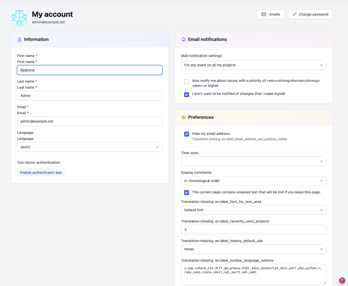
Task: Click the person icon beside Information
Action: pos(20,39)
